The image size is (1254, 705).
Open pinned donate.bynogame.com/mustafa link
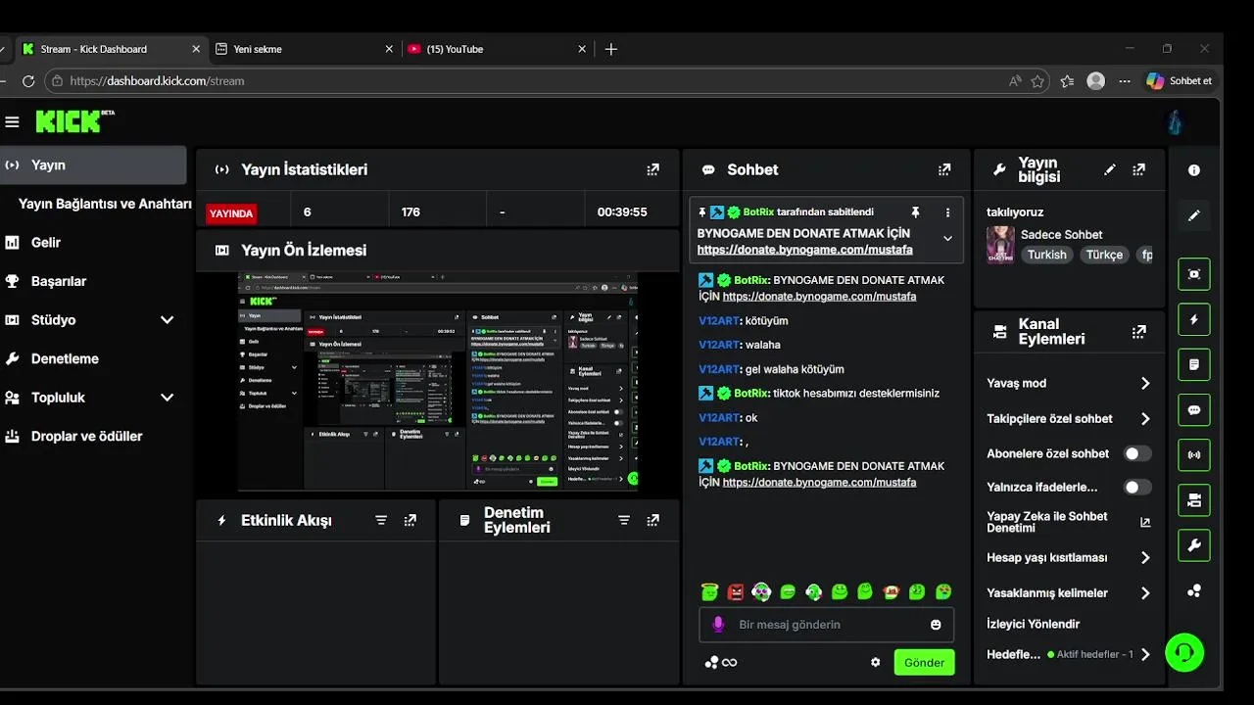tap(804, 250)
